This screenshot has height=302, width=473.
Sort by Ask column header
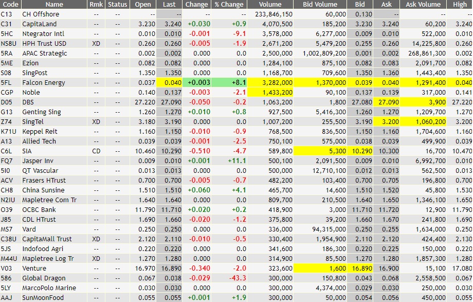pos(387,4)
